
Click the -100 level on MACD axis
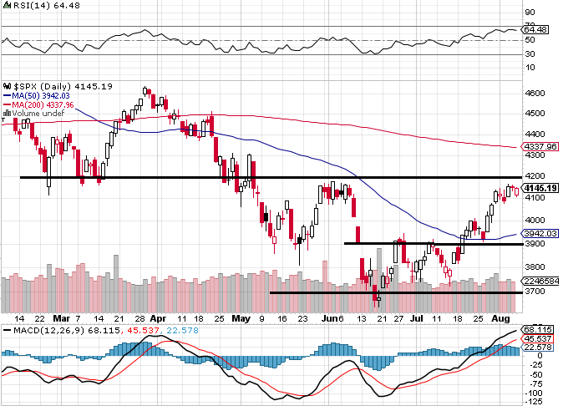coord(532,393)
